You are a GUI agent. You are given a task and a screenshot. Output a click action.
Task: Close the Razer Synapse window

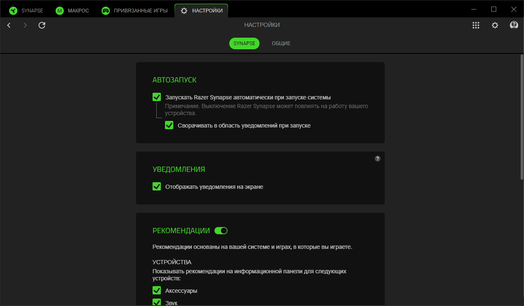[514, 9]
